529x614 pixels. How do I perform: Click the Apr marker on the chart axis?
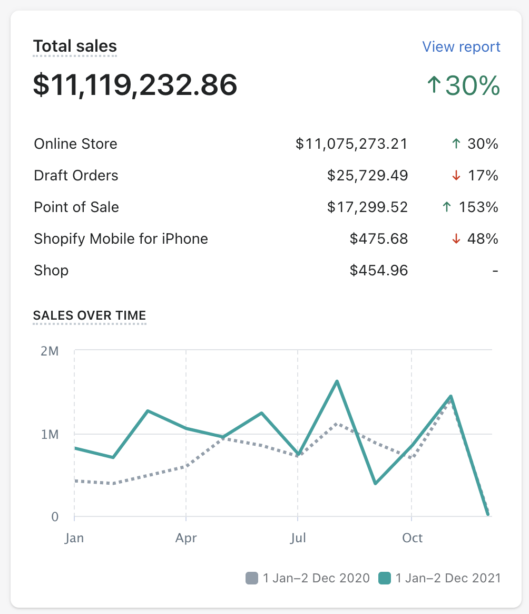point(186,538)
